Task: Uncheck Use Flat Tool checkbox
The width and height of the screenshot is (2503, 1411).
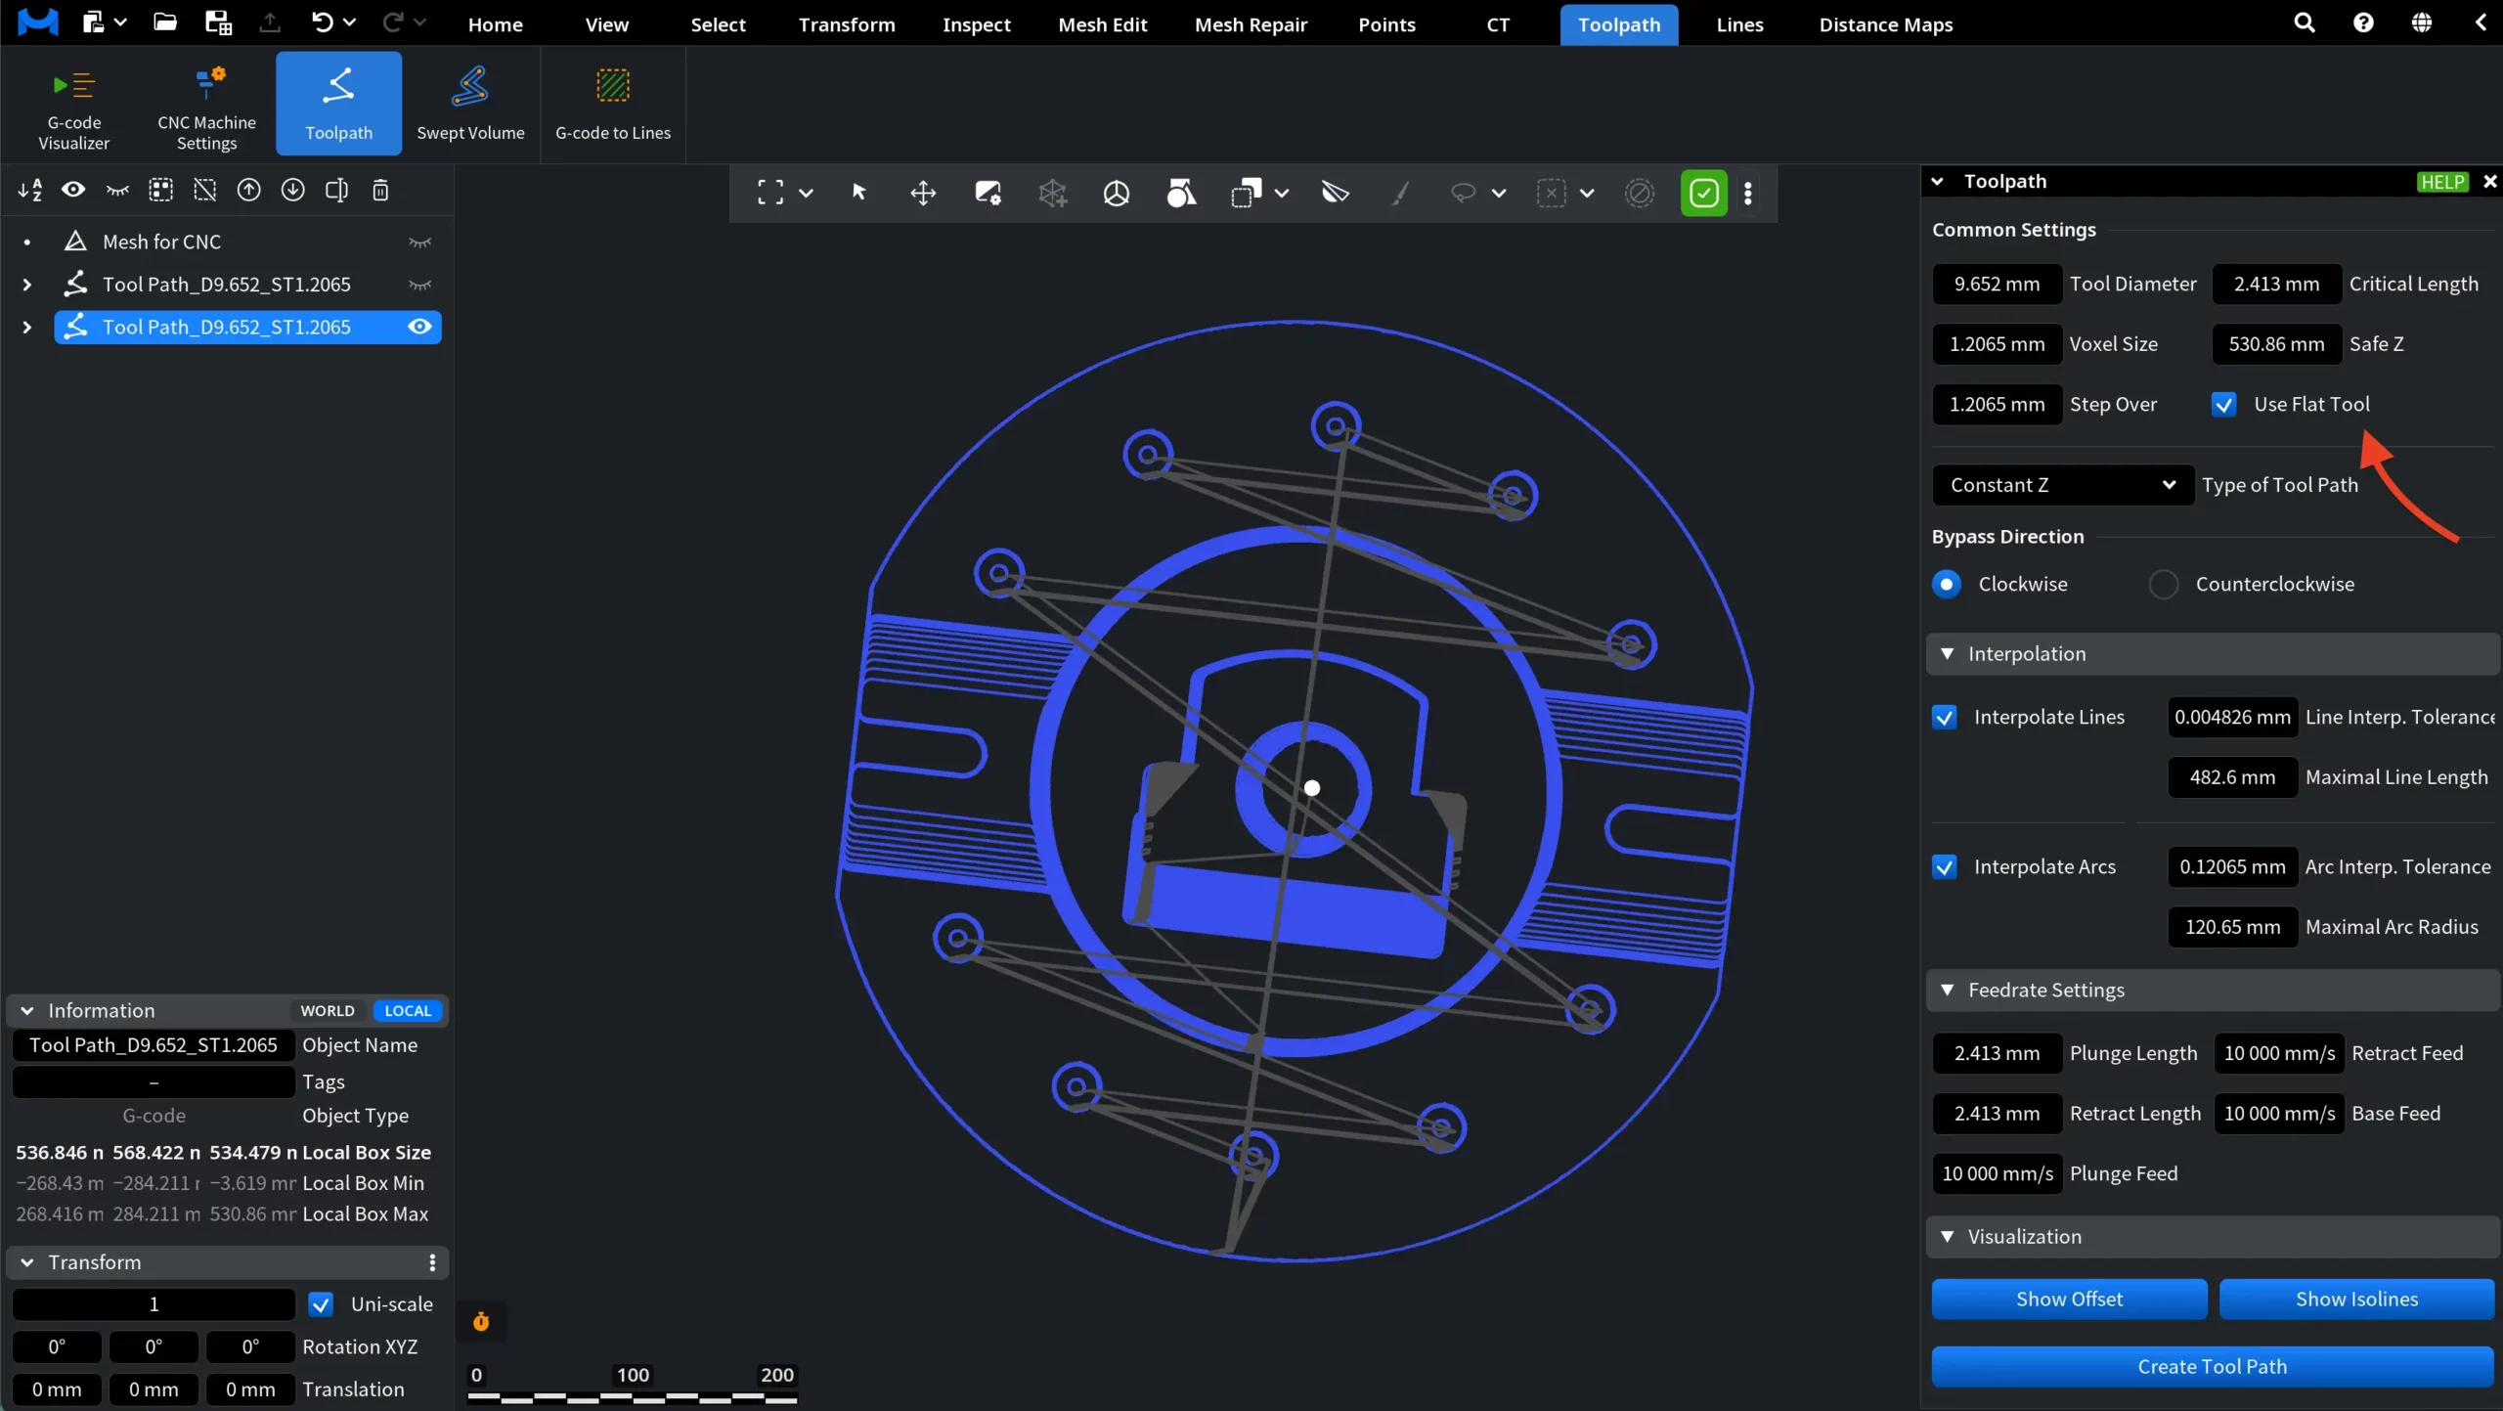Action: click(2224, 404)
